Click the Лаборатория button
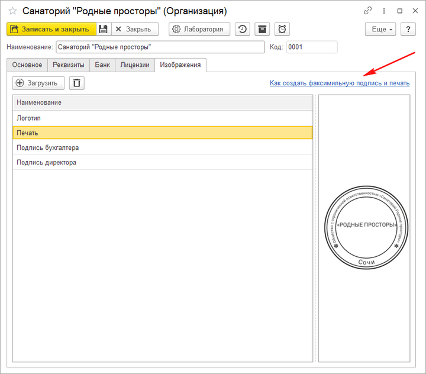Viewport: 426px width, 374px height. point(199,29)
